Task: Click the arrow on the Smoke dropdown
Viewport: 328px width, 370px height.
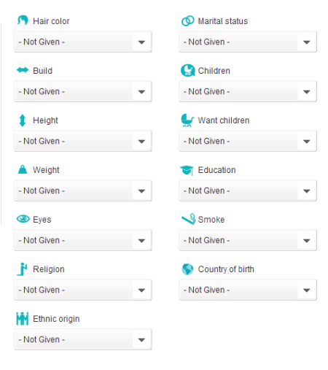Action: 307,241
